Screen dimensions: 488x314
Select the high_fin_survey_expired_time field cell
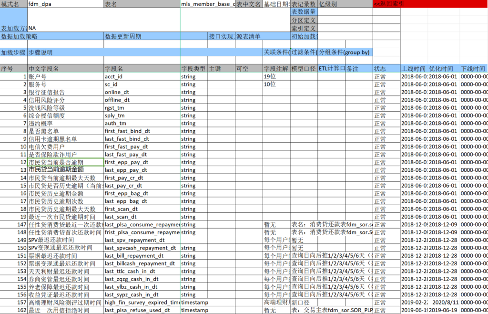[142, 303]
